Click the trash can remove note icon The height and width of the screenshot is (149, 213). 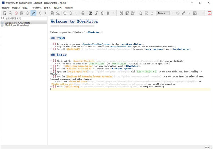click(x=28, y=13)
